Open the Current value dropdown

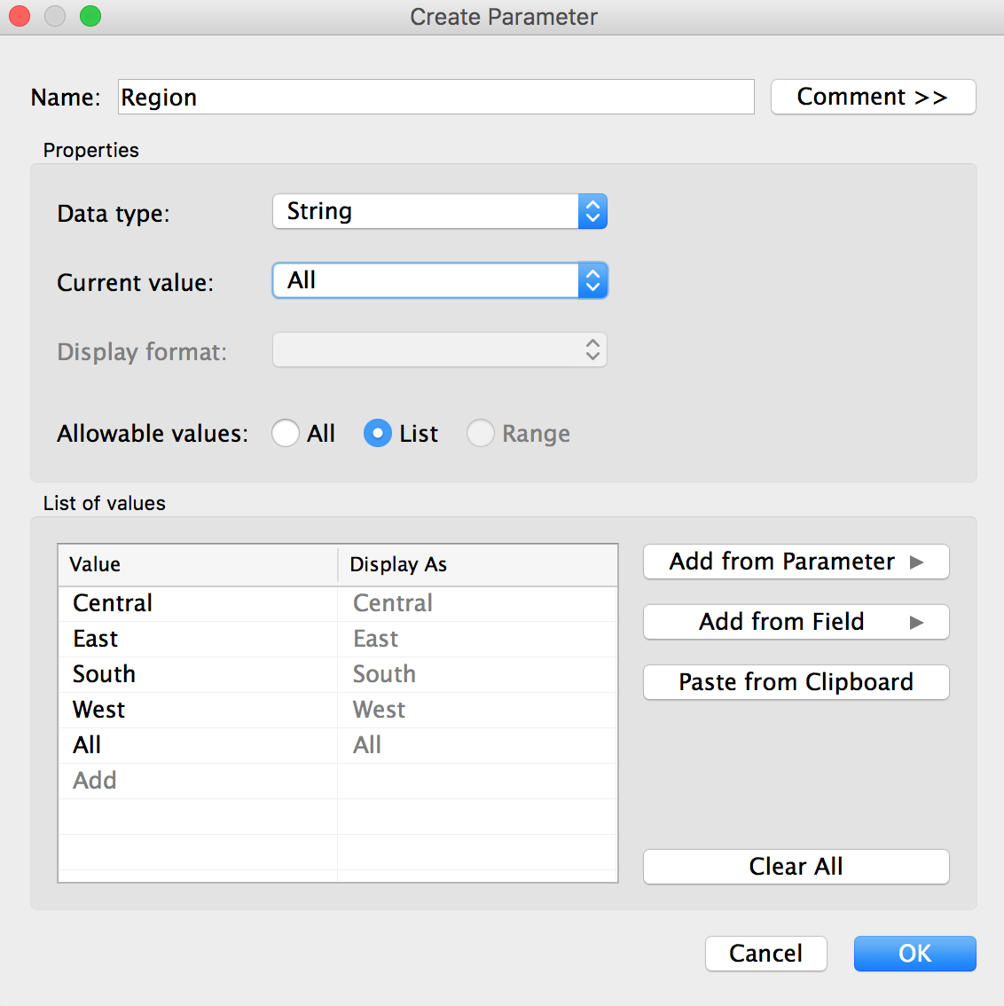point(440,281)
